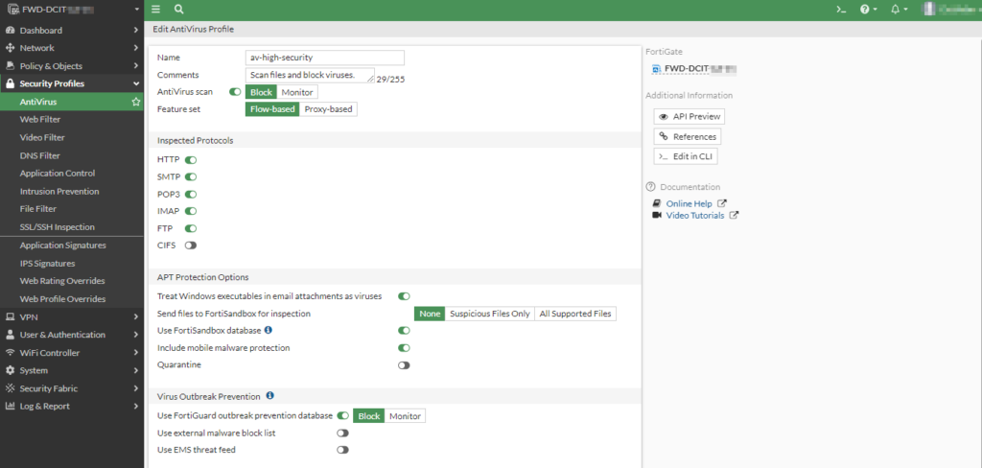Click the API Preview button
The image size is (982, 468).
(690, 117)
